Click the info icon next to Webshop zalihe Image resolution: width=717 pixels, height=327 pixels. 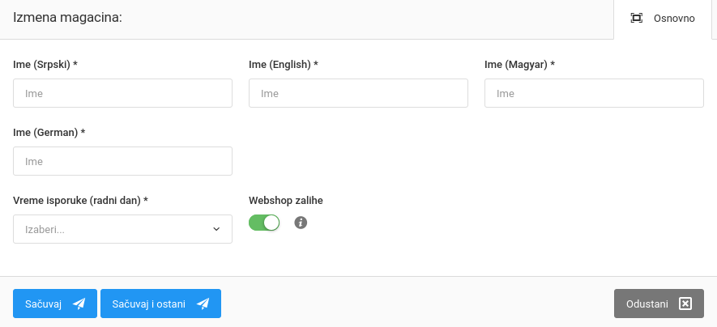click(x=301, y=223)
